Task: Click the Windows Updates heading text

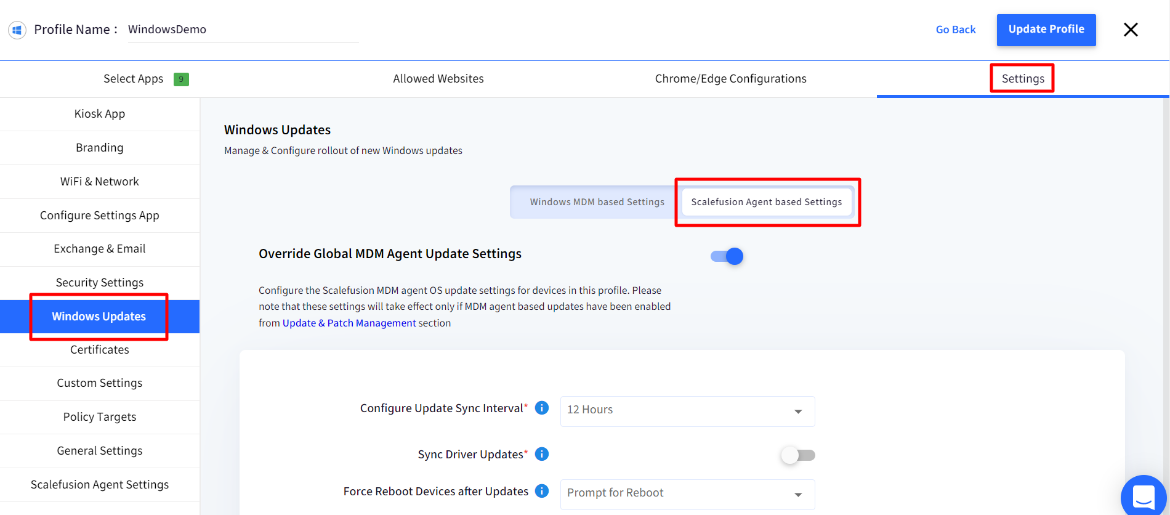Action: [277, 130]
